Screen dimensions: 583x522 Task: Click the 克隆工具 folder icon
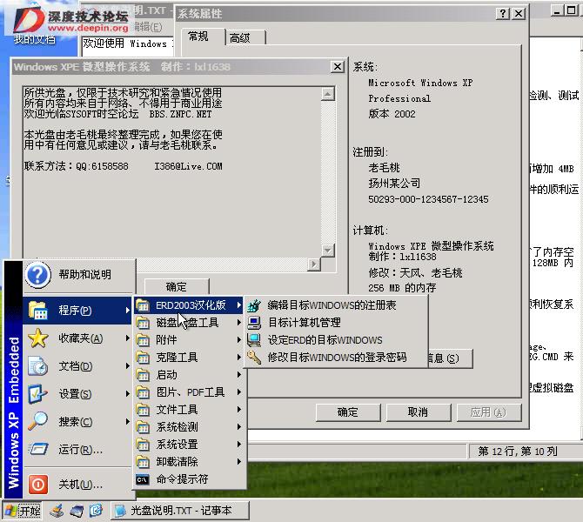143,358
